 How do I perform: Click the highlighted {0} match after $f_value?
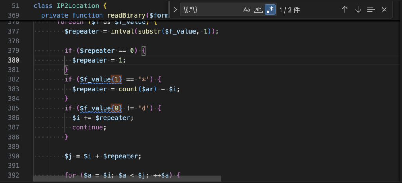[117, 108]
